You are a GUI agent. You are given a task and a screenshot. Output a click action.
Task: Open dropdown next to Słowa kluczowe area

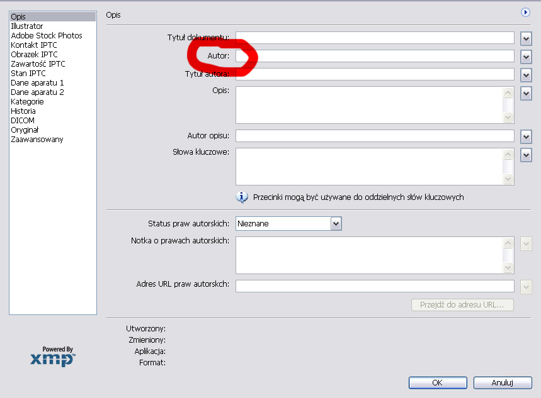(527, 155)
